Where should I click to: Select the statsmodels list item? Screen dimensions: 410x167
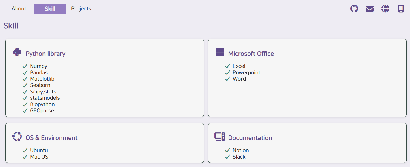pos(45,98)
